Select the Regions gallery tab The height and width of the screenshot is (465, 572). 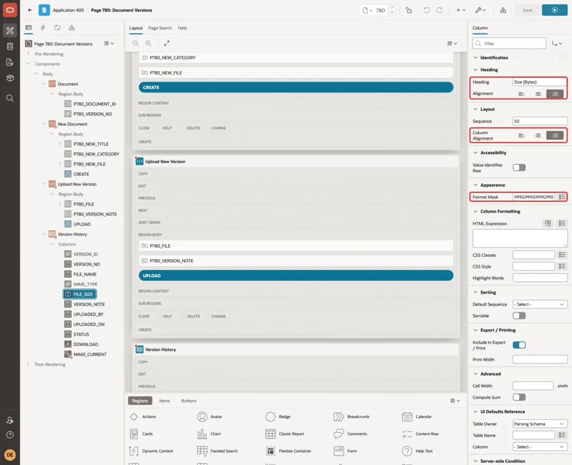pos(140,401)
